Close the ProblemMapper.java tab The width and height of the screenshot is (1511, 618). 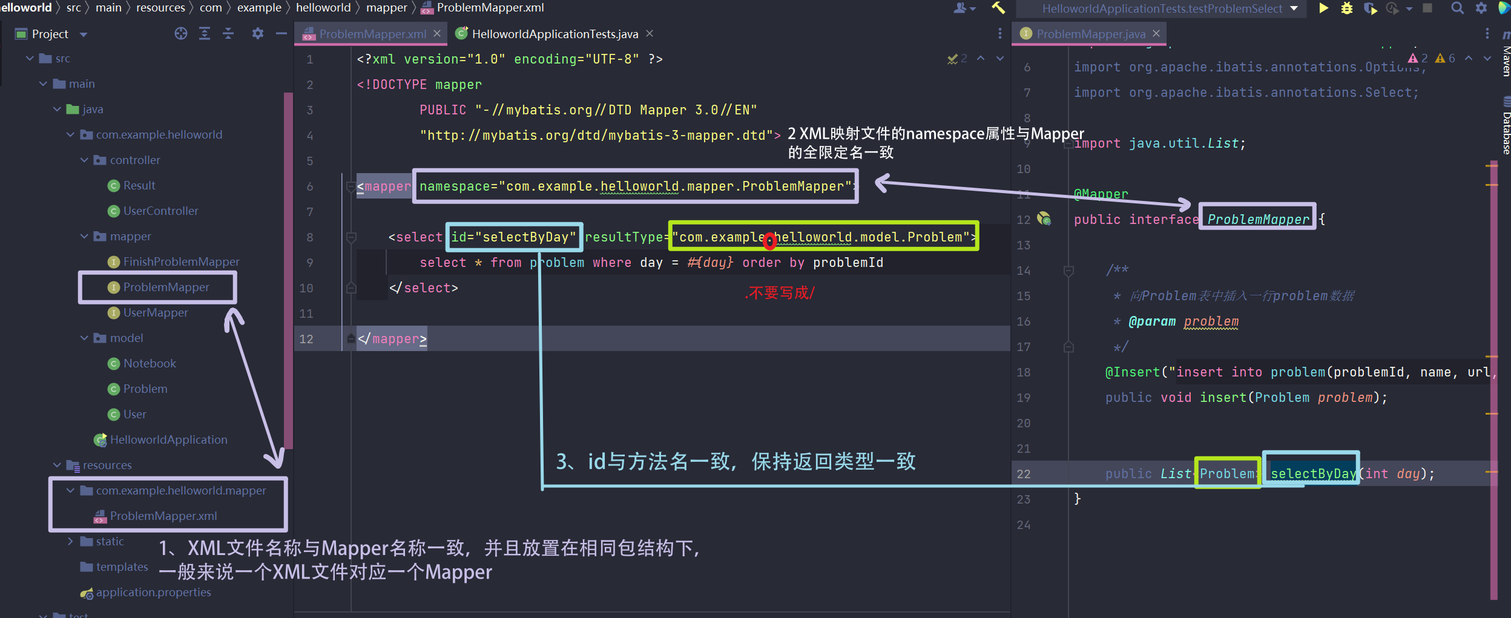coord(1156,33)
